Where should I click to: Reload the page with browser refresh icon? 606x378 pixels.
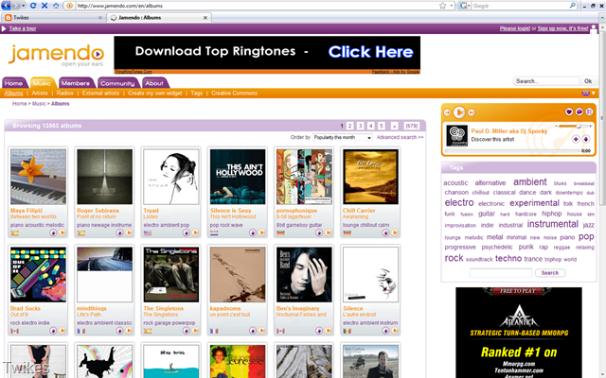33,6
